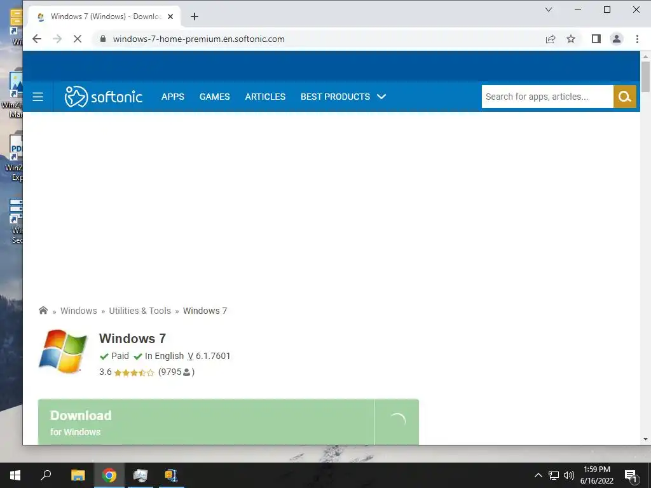Viewport: 651px width, 488px height.
Task: Click the network tray icon
Action: (x=554, y=475)
